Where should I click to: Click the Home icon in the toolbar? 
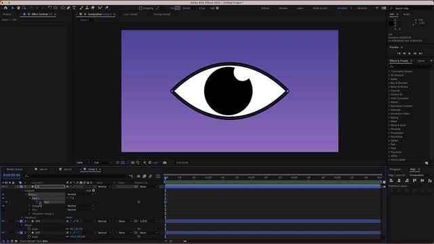[x=5, y=8]
